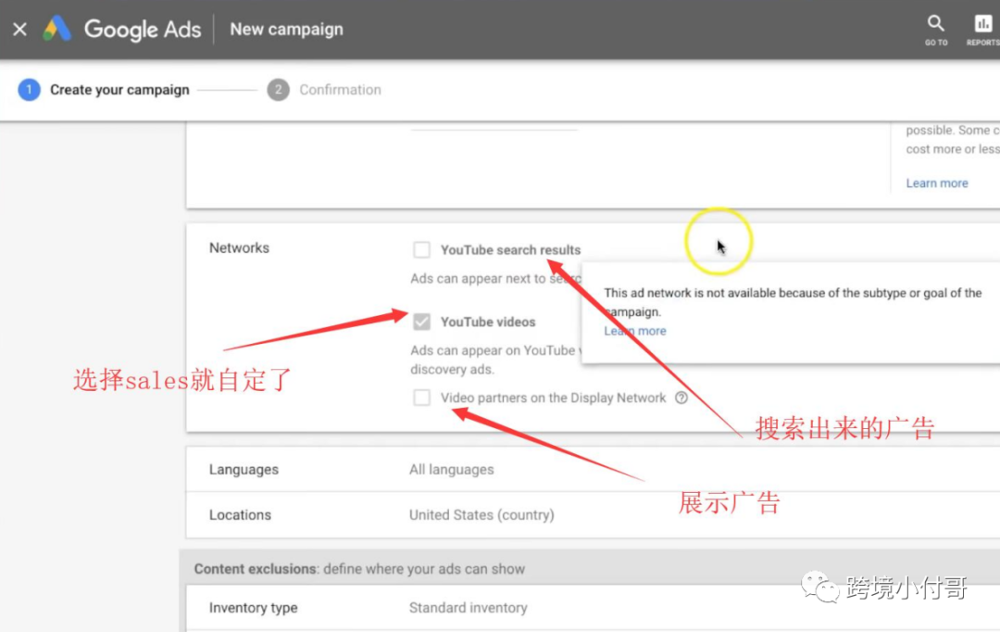
Task: Click the Google Ads logo
Action: pyautogui.click(x=122, y=30)
